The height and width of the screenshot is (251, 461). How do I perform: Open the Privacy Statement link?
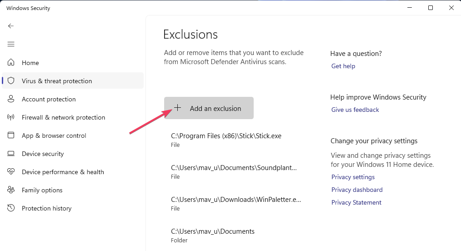356,202
